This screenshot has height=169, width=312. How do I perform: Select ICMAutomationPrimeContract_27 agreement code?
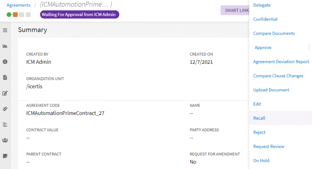tap(65, 113)
